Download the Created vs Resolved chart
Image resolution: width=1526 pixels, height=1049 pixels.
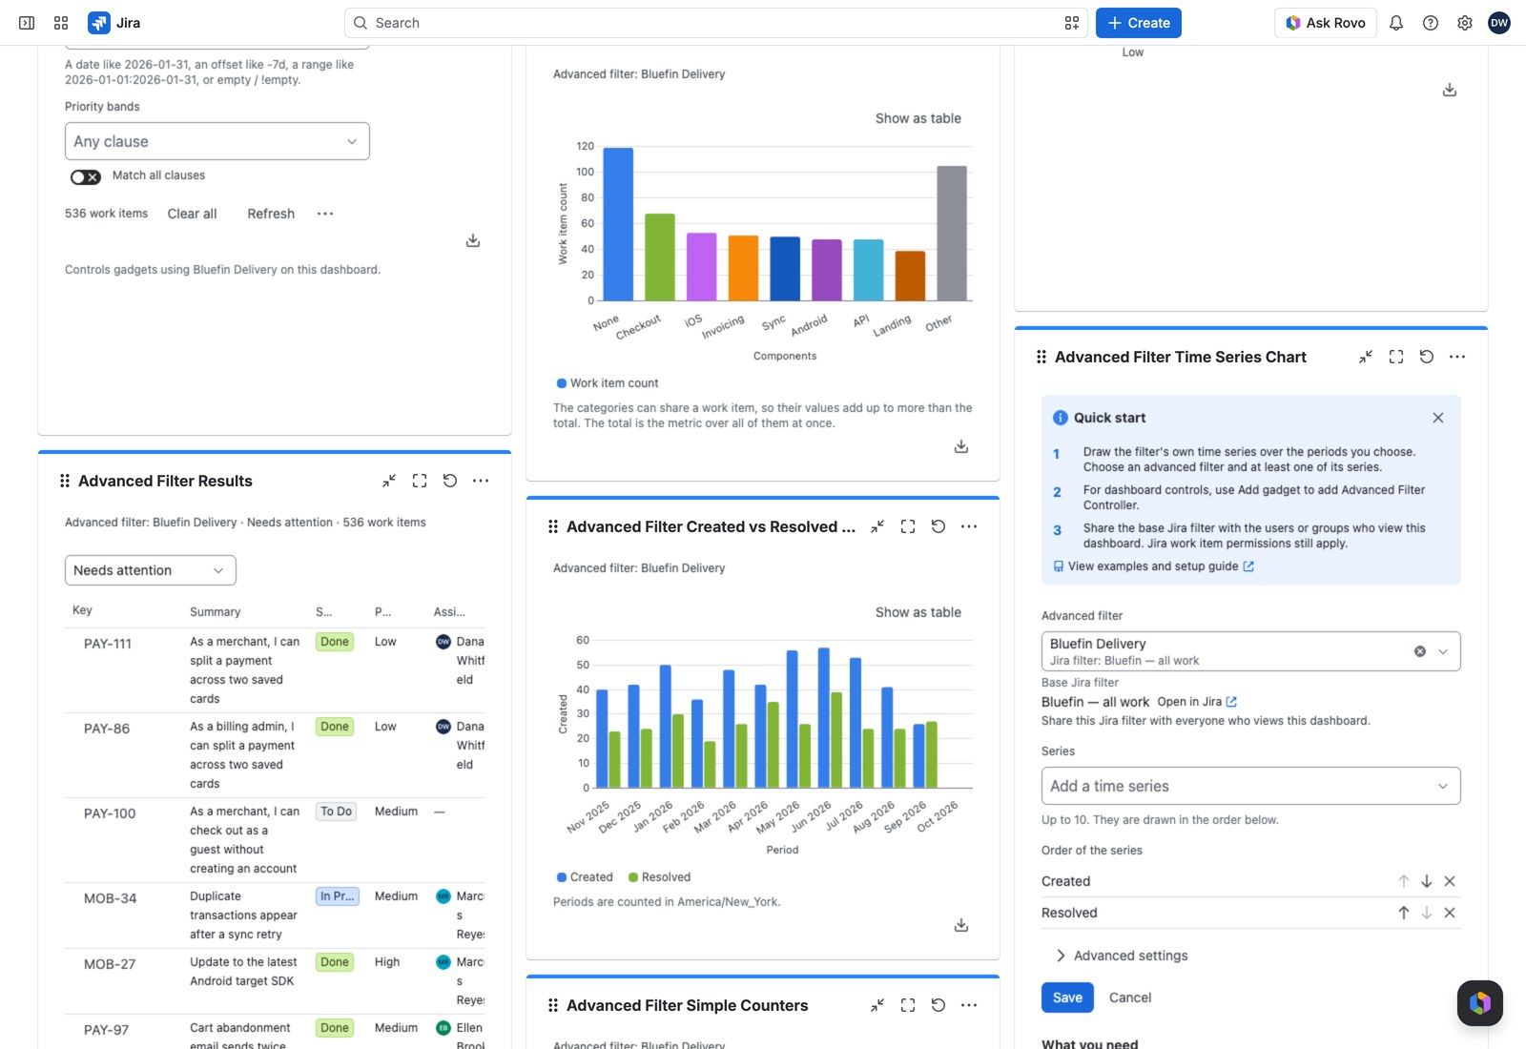(x=961, y=925)
